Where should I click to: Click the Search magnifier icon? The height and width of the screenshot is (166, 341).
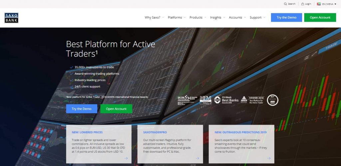[x=285, y=4]
